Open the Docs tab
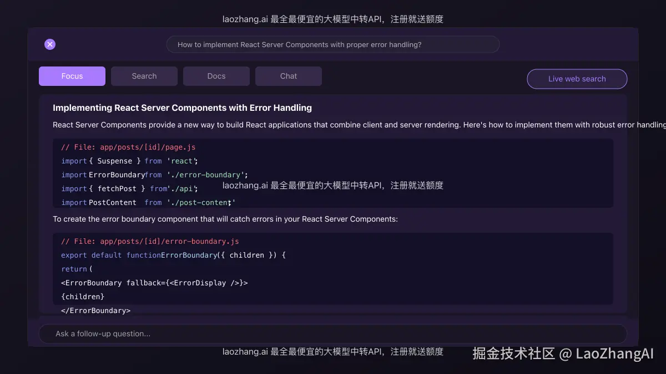Viewport: 666px width, 374px height. [216, 76]
